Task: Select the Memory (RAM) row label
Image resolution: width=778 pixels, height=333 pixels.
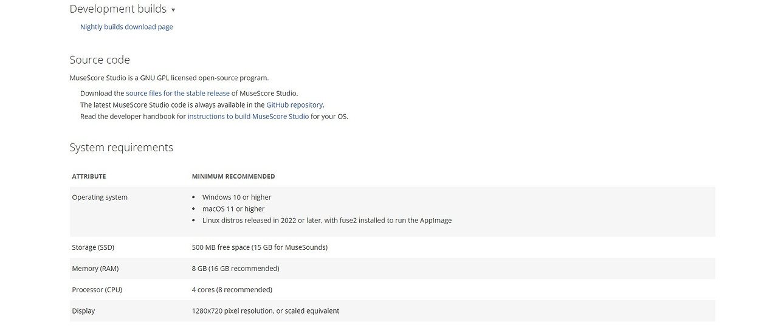Action: [95, 269]
